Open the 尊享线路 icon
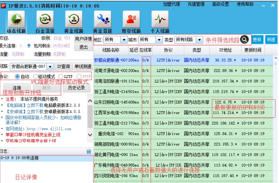Viewport: 279px width, 183px height. click(x=131, y=22)
